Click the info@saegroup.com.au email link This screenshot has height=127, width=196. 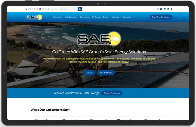[50, 9]
